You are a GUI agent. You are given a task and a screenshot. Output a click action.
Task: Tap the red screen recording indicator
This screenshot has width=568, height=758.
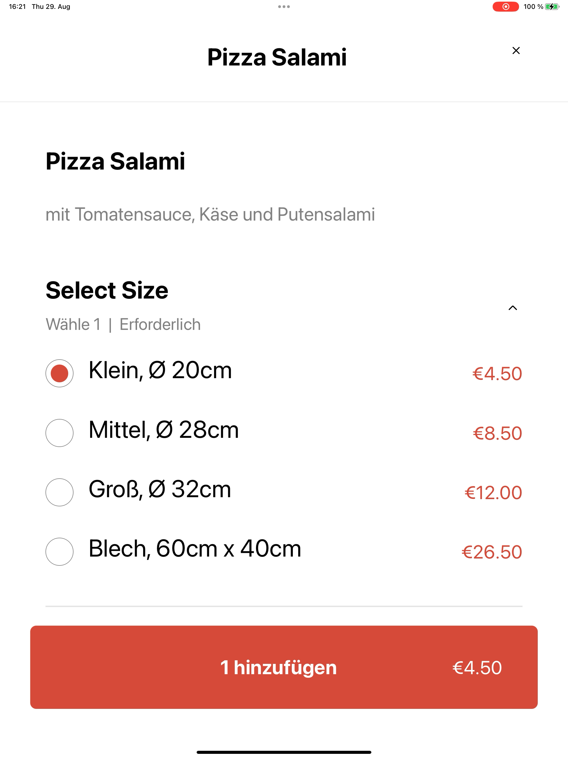(505, 6)
